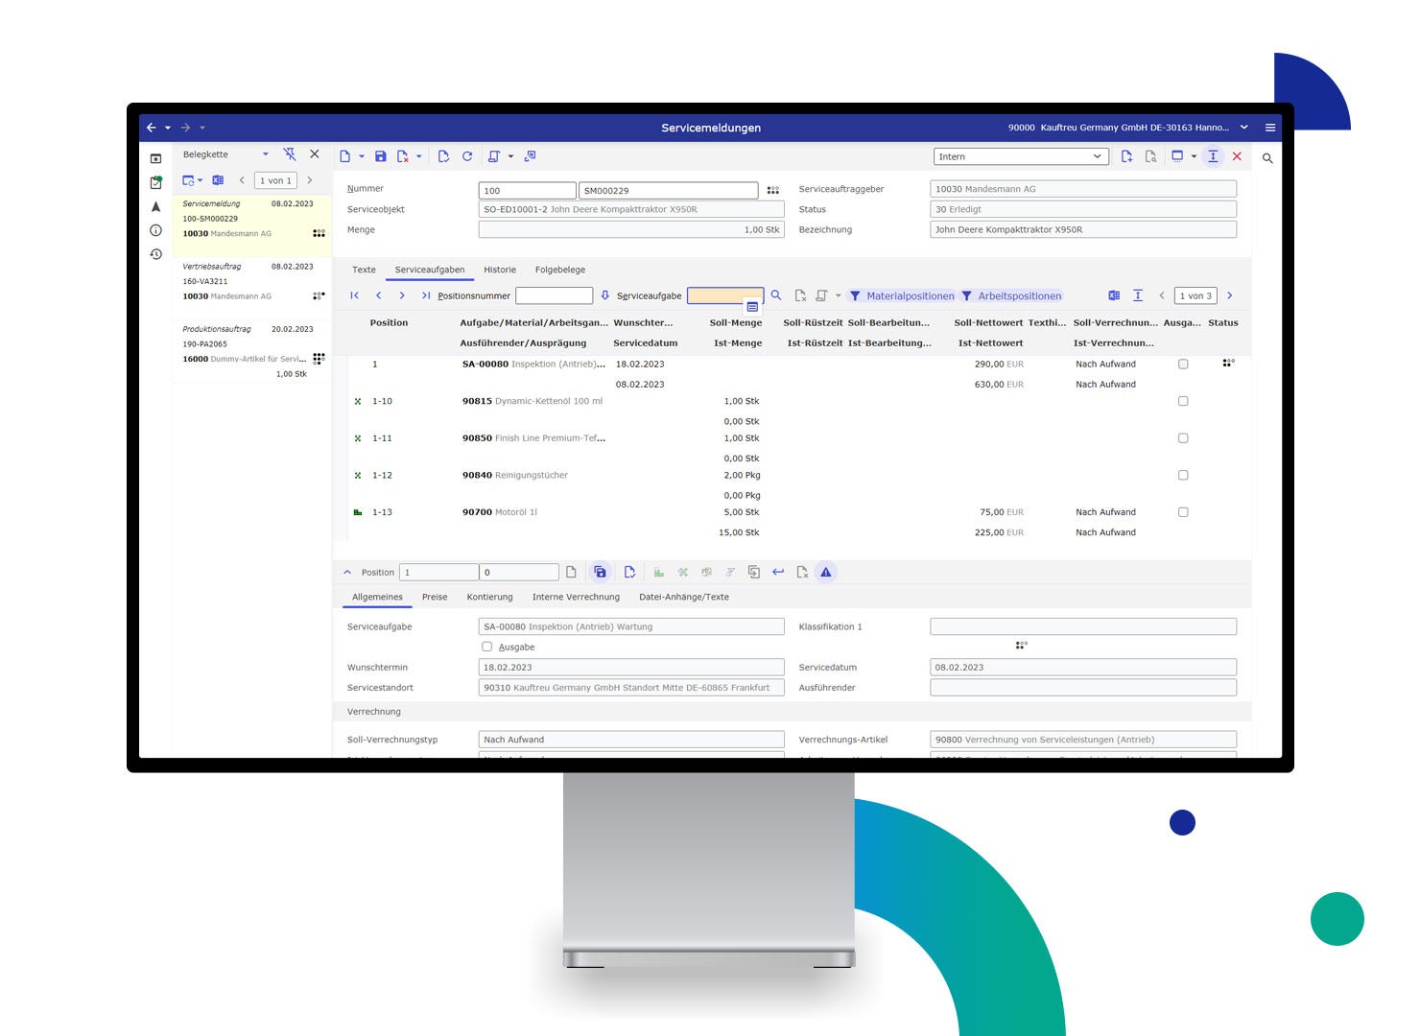
Task: Close the Belegkette panel
Action: pyautogui.click(x=315, y=154)
